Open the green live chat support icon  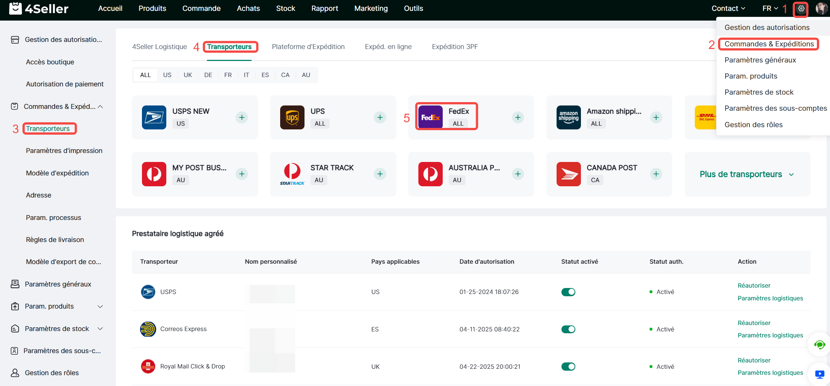[x=820, y=344]
